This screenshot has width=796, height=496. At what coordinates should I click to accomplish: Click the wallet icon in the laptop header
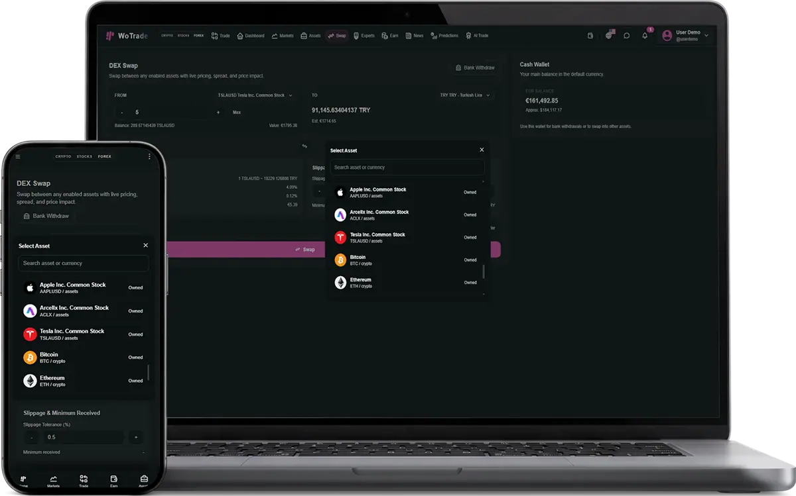[590, 36]
